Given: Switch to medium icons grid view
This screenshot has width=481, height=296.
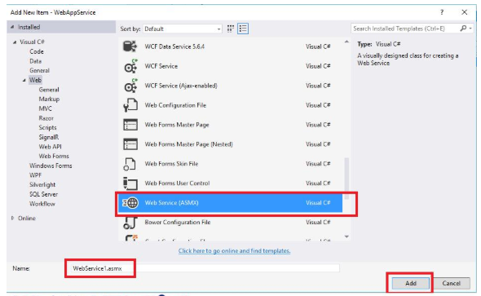Looking at the screenshot, I should coord(231,29).
